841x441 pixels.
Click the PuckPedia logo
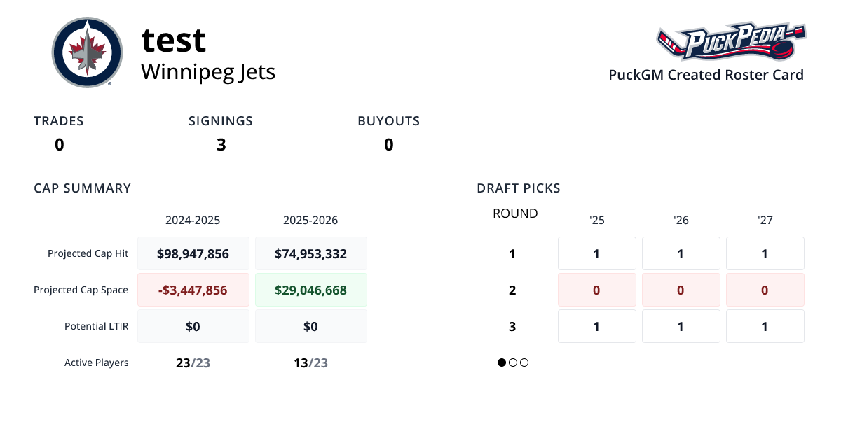coord(731,42)
